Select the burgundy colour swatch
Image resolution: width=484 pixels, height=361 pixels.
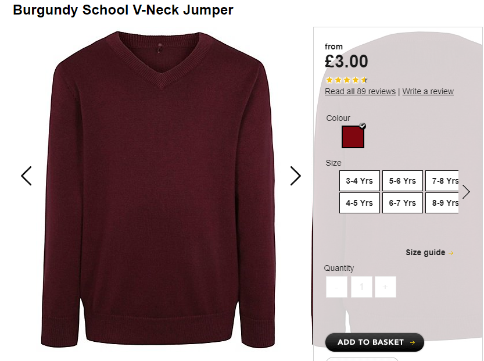click(353, 137)
